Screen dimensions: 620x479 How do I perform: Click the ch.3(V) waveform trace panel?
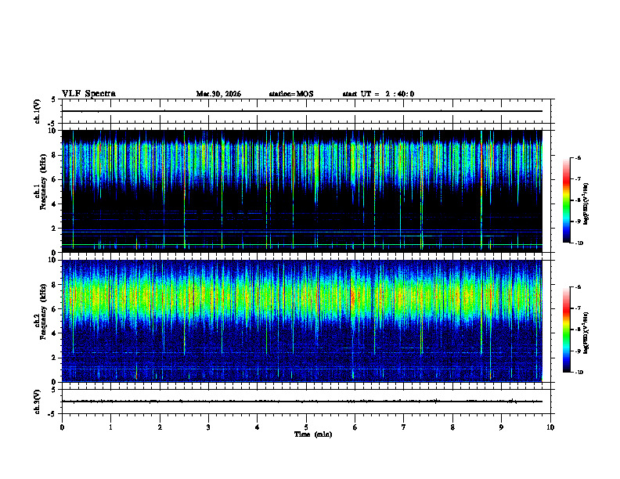tap(306, 402)
